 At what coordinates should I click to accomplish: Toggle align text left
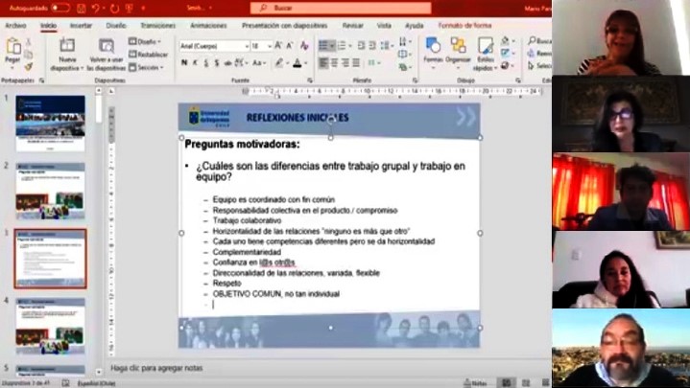point(323,63)
